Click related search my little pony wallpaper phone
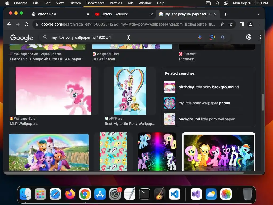The image size is (273, 205). (202, 103)
